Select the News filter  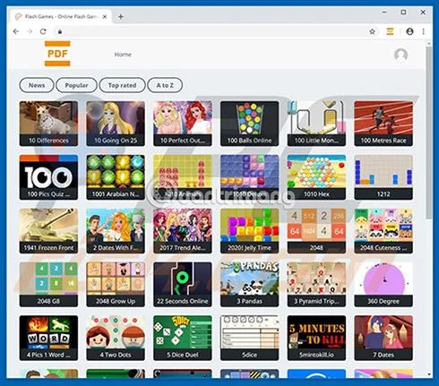(x=37, y=85)
